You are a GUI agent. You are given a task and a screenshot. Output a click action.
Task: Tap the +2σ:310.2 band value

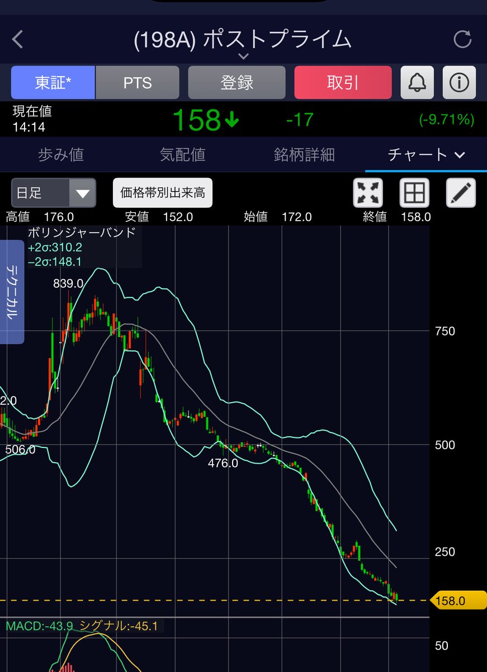point(55,248)
